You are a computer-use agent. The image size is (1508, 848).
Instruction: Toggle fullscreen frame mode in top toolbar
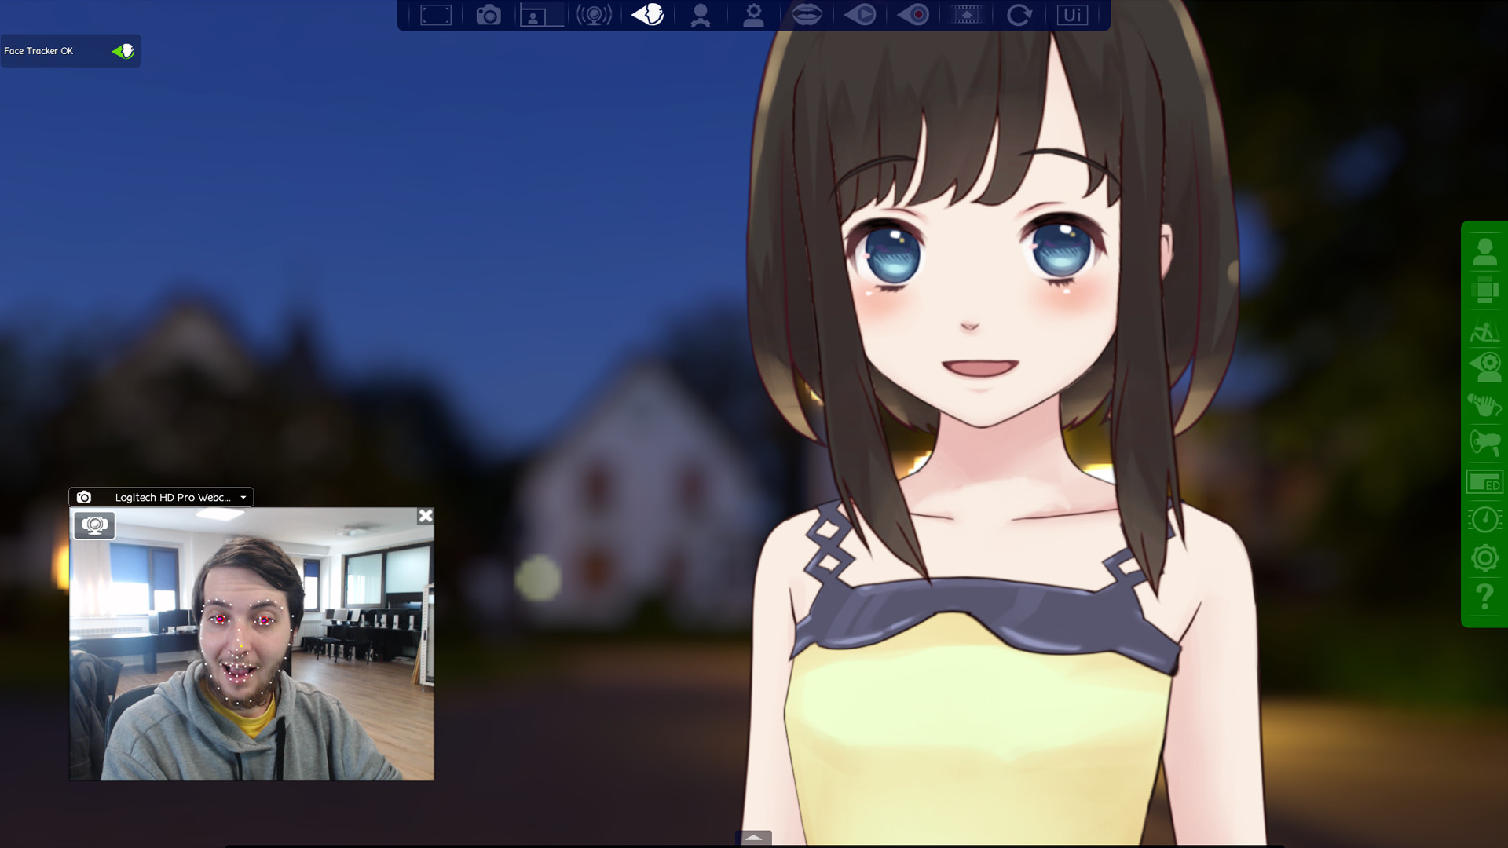[x=435, y=15]
